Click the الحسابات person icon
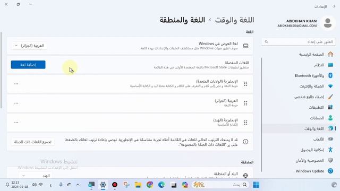The width and height of the screenshot is (340, 191). coord(330,118)
